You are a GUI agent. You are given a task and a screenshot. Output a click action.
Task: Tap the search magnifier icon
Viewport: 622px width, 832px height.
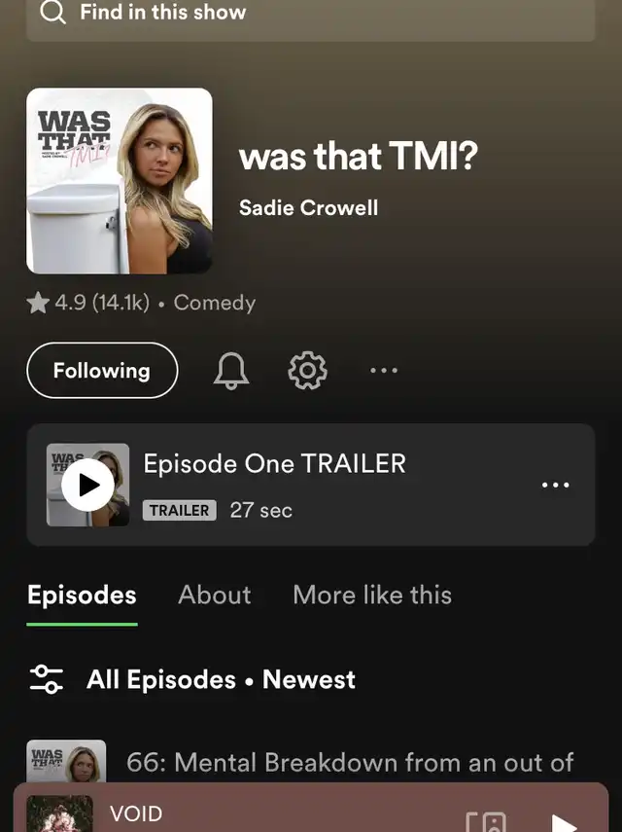53,13
